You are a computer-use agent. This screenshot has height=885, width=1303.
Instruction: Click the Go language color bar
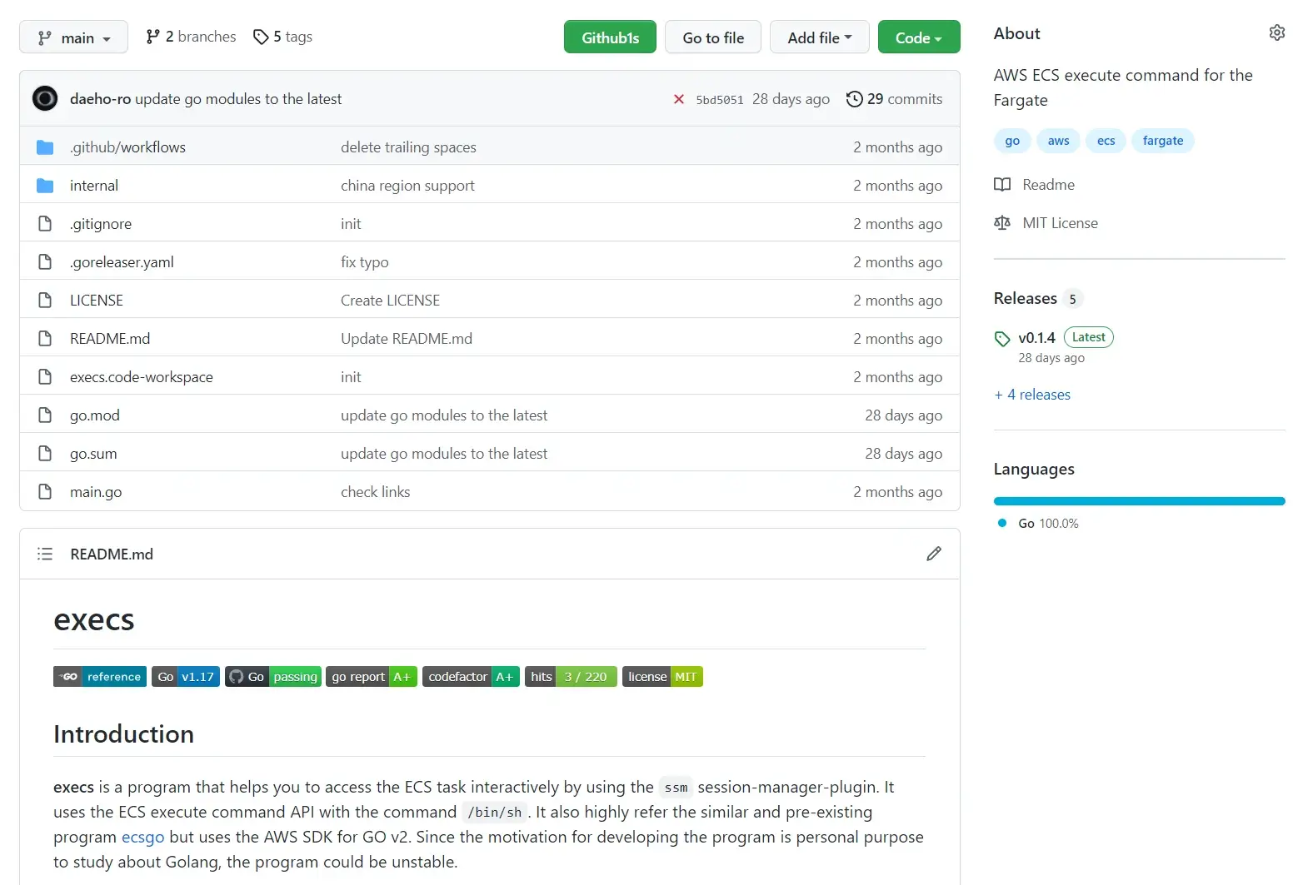pos(1139,501)
